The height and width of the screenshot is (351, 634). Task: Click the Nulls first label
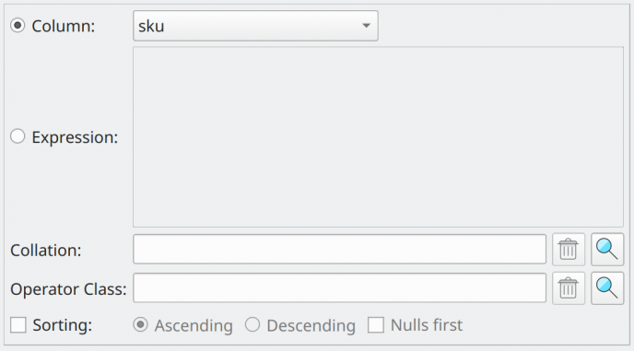click(427, 325)
